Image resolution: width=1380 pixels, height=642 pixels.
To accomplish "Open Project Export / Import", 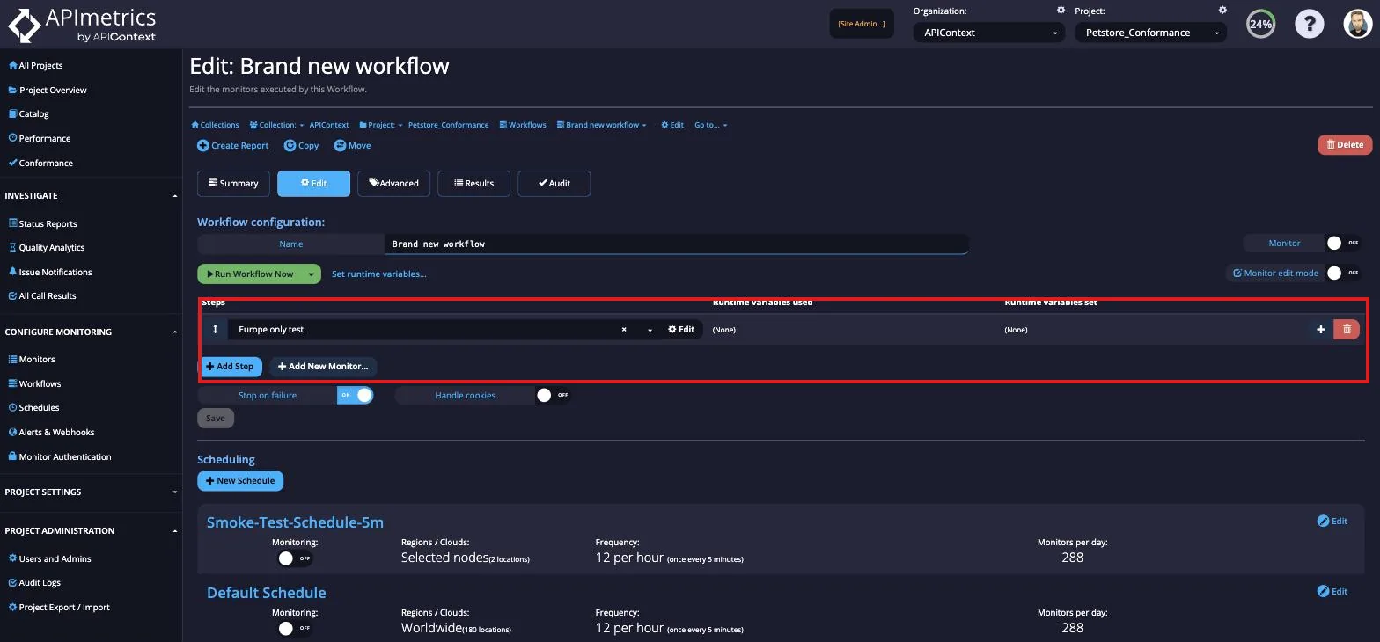I will pyautogui.click(x=59, y=607).
